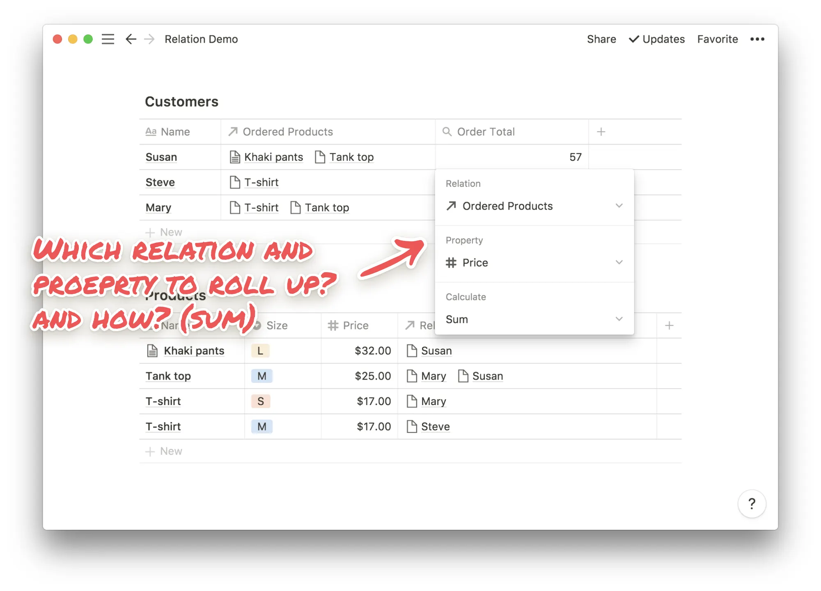Viewport: 821px width, 591px height.
Task: Open the Steve link in the T-shirt row
Action: [435, 427]
